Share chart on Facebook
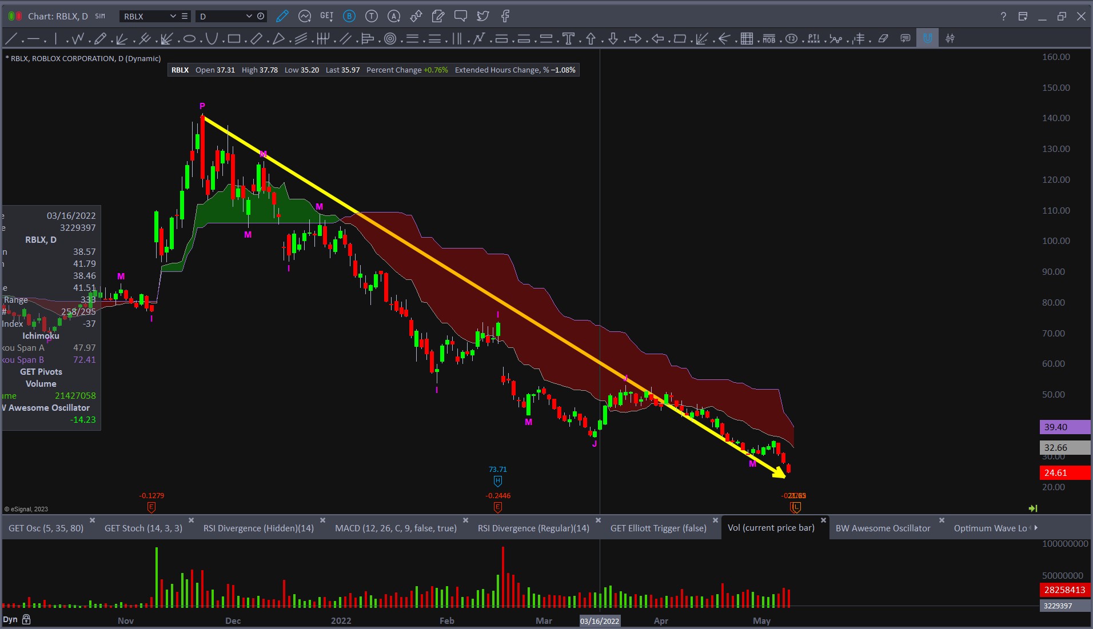Viewport: 1093px width, 629px height. click(505, 17)
